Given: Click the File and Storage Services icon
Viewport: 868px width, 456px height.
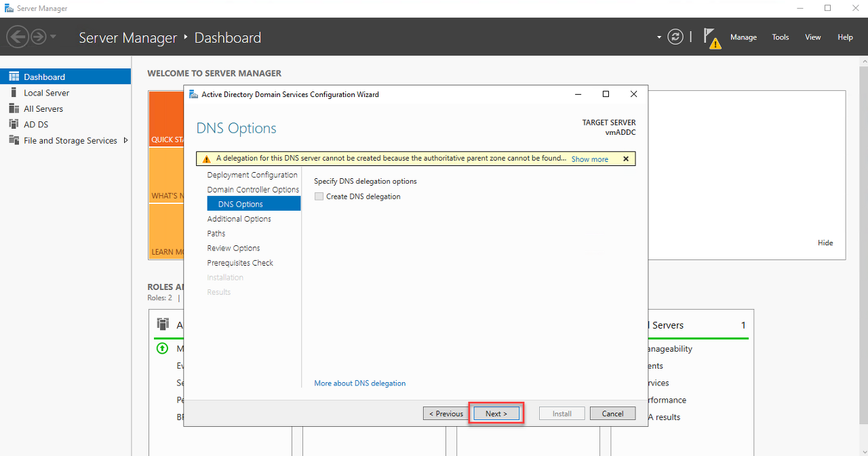Looking at the screenshot, I should 14,140.
